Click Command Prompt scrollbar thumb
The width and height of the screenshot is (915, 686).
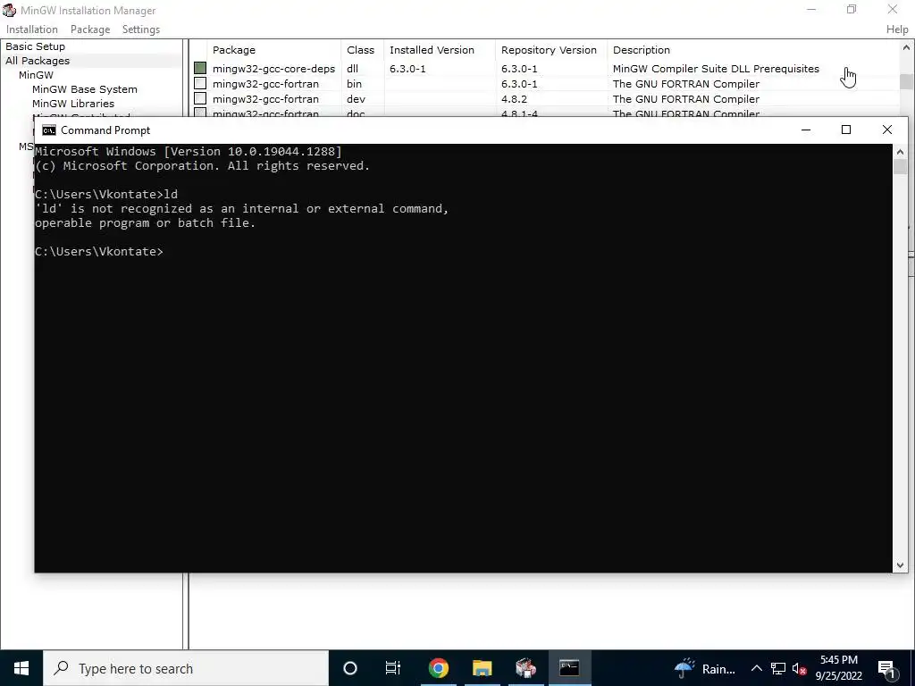pos(900,166)
